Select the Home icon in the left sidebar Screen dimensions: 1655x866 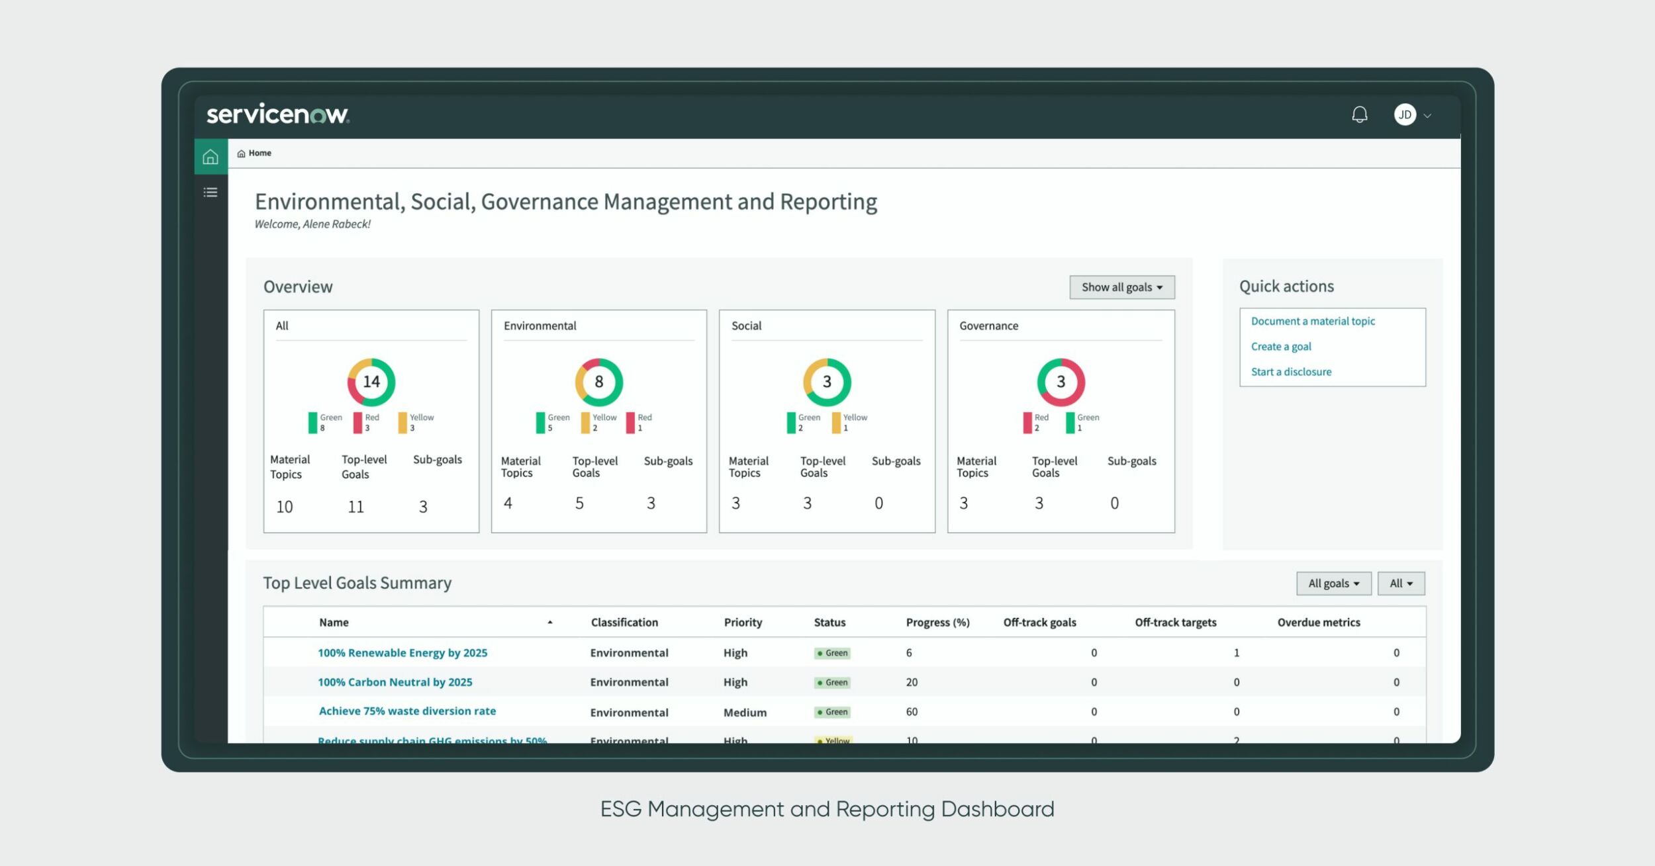[211, 157]
